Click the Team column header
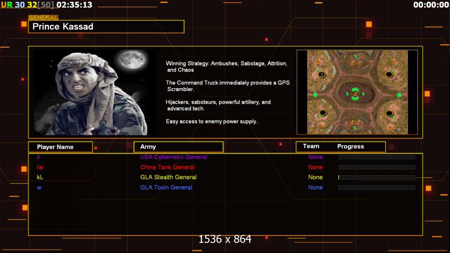 point(311,146)
